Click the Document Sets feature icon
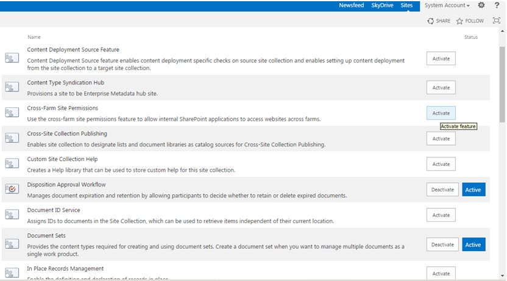Viewport: 507px width, 281px height. pos(12,244)
